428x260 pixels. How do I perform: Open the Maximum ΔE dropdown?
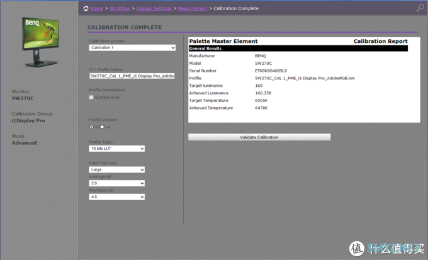[117, 197]
